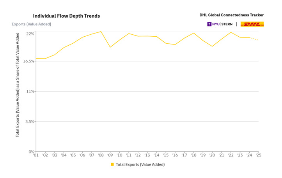Click the NYU Stern logo
Screen dimensions: 282x178
[220, 24]
